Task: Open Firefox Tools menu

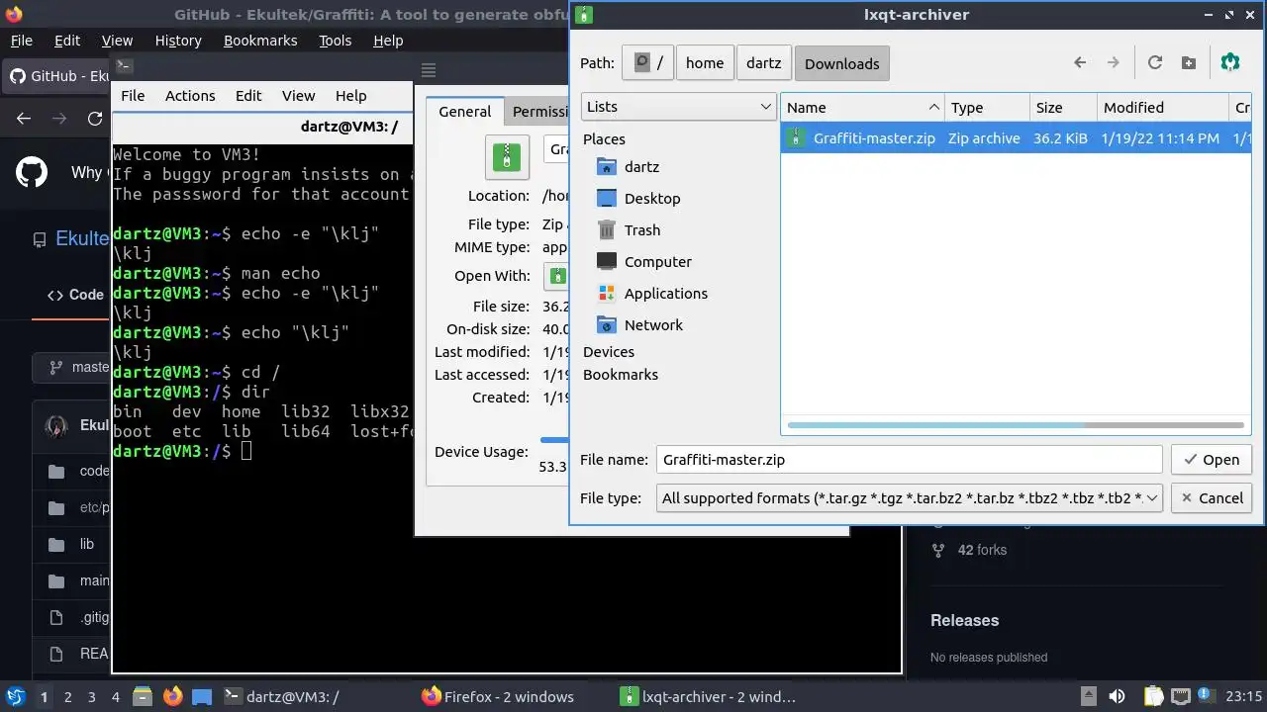Action: pyautogui.click(x=336, y=41)
